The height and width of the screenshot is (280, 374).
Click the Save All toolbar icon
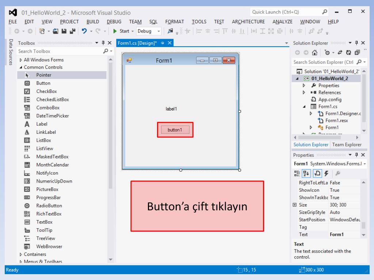(x=73, y=31)
